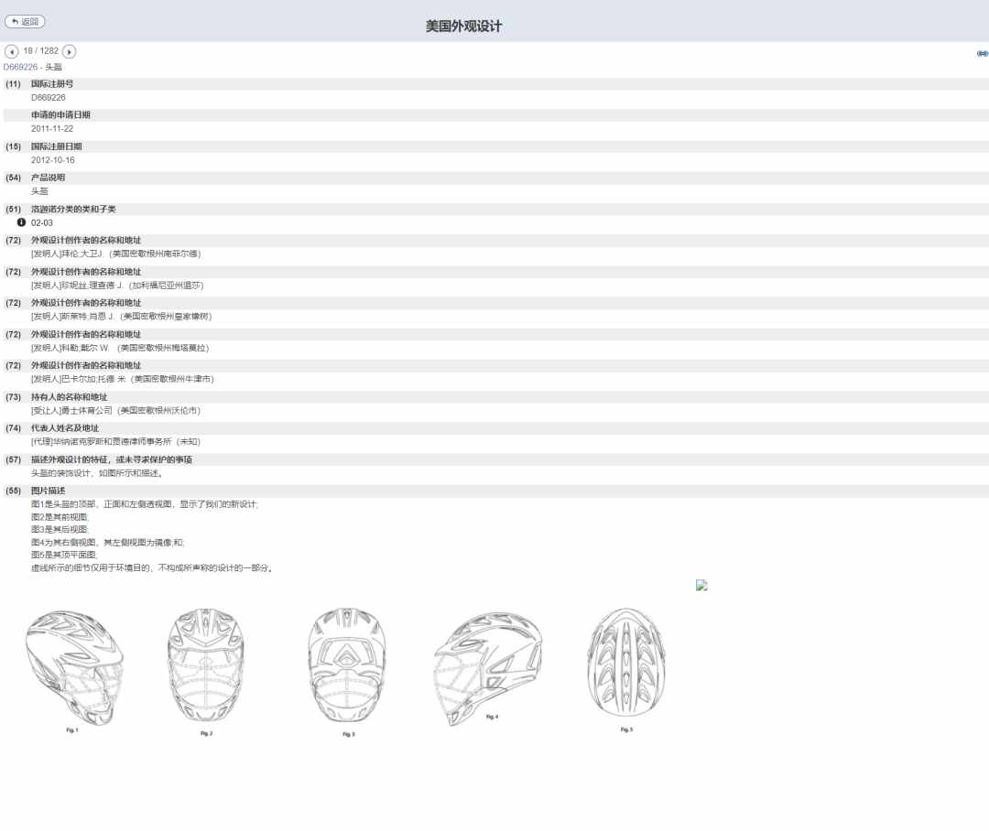Go to next design record arrow
Screen dimensions: 989x831
pos(70,51)
